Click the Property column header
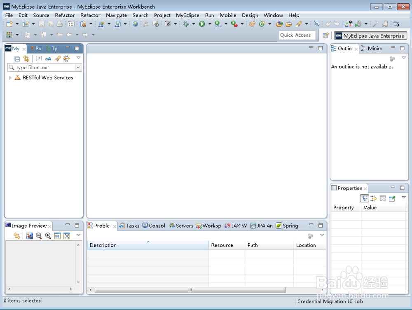 click(346, 207)
